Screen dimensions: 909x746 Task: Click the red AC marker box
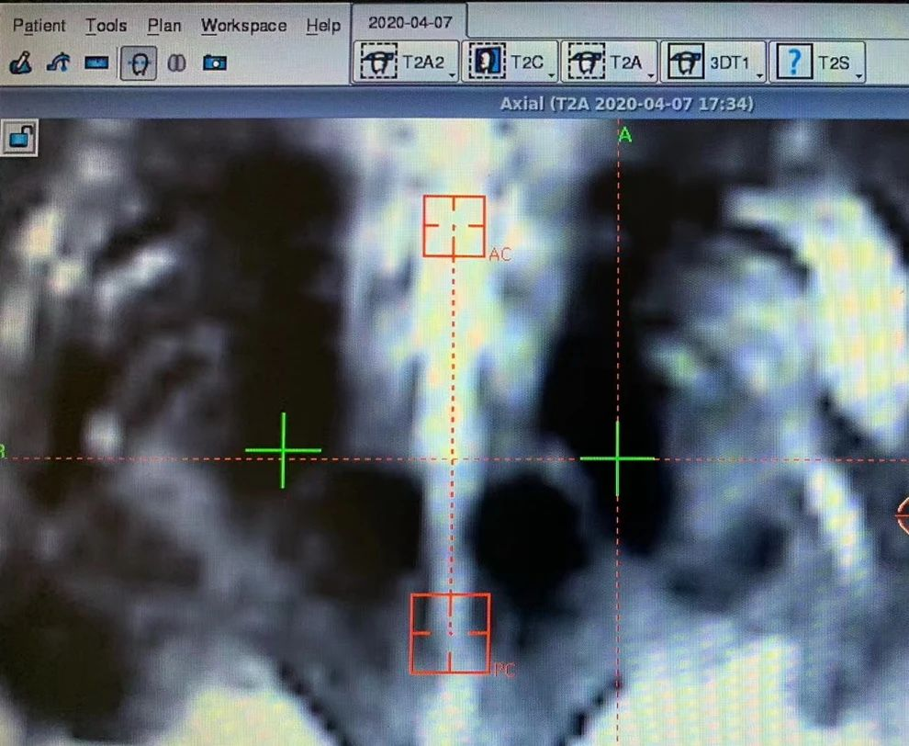pyautogui.click(x=454, y=226)
